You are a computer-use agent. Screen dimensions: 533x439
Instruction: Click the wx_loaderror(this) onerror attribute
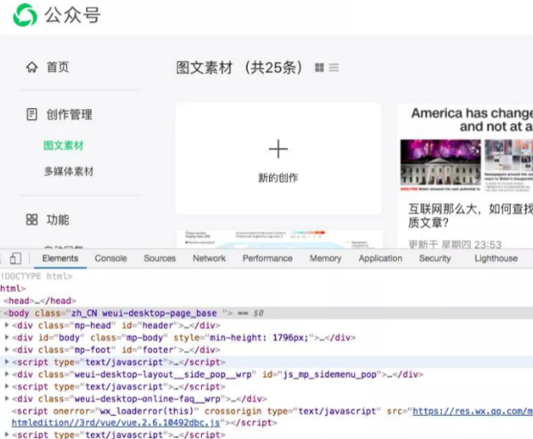(x=126, y=412)
